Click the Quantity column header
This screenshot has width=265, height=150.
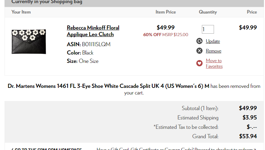pyautogui.click(x=208, y=12)
